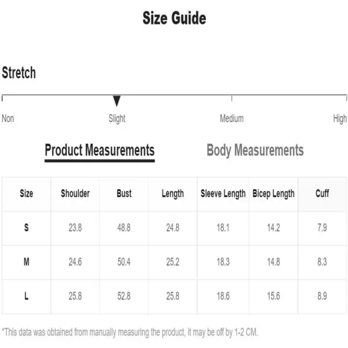Click the Size Guide heading

point(174,18)
